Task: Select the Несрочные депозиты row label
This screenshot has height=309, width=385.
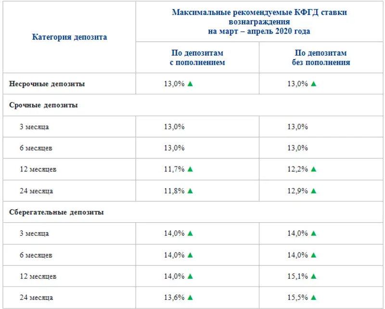Action: click(x=47, y=83)
